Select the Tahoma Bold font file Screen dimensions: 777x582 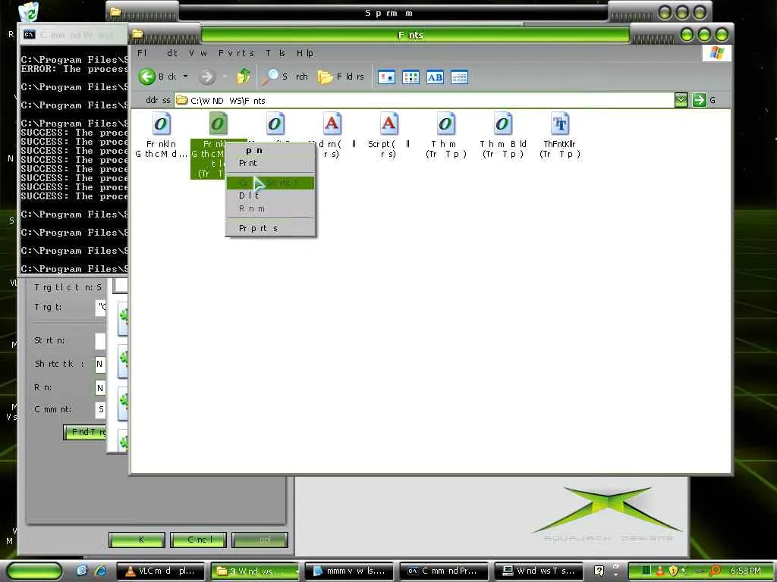(x=502, y=135)
